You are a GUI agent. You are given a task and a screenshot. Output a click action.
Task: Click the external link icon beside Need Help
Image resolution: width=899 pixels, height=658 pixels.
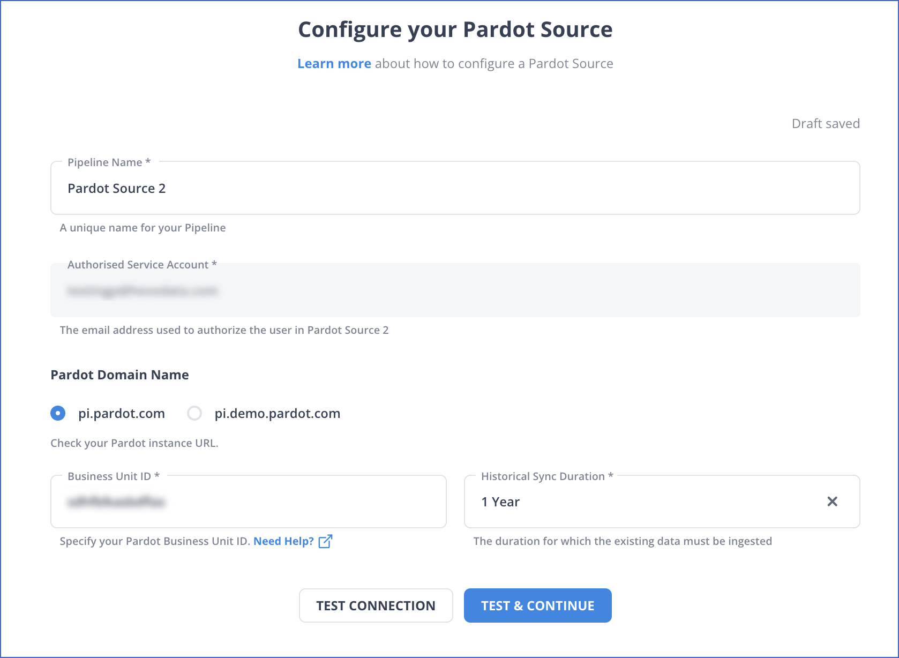coord(325,541)
